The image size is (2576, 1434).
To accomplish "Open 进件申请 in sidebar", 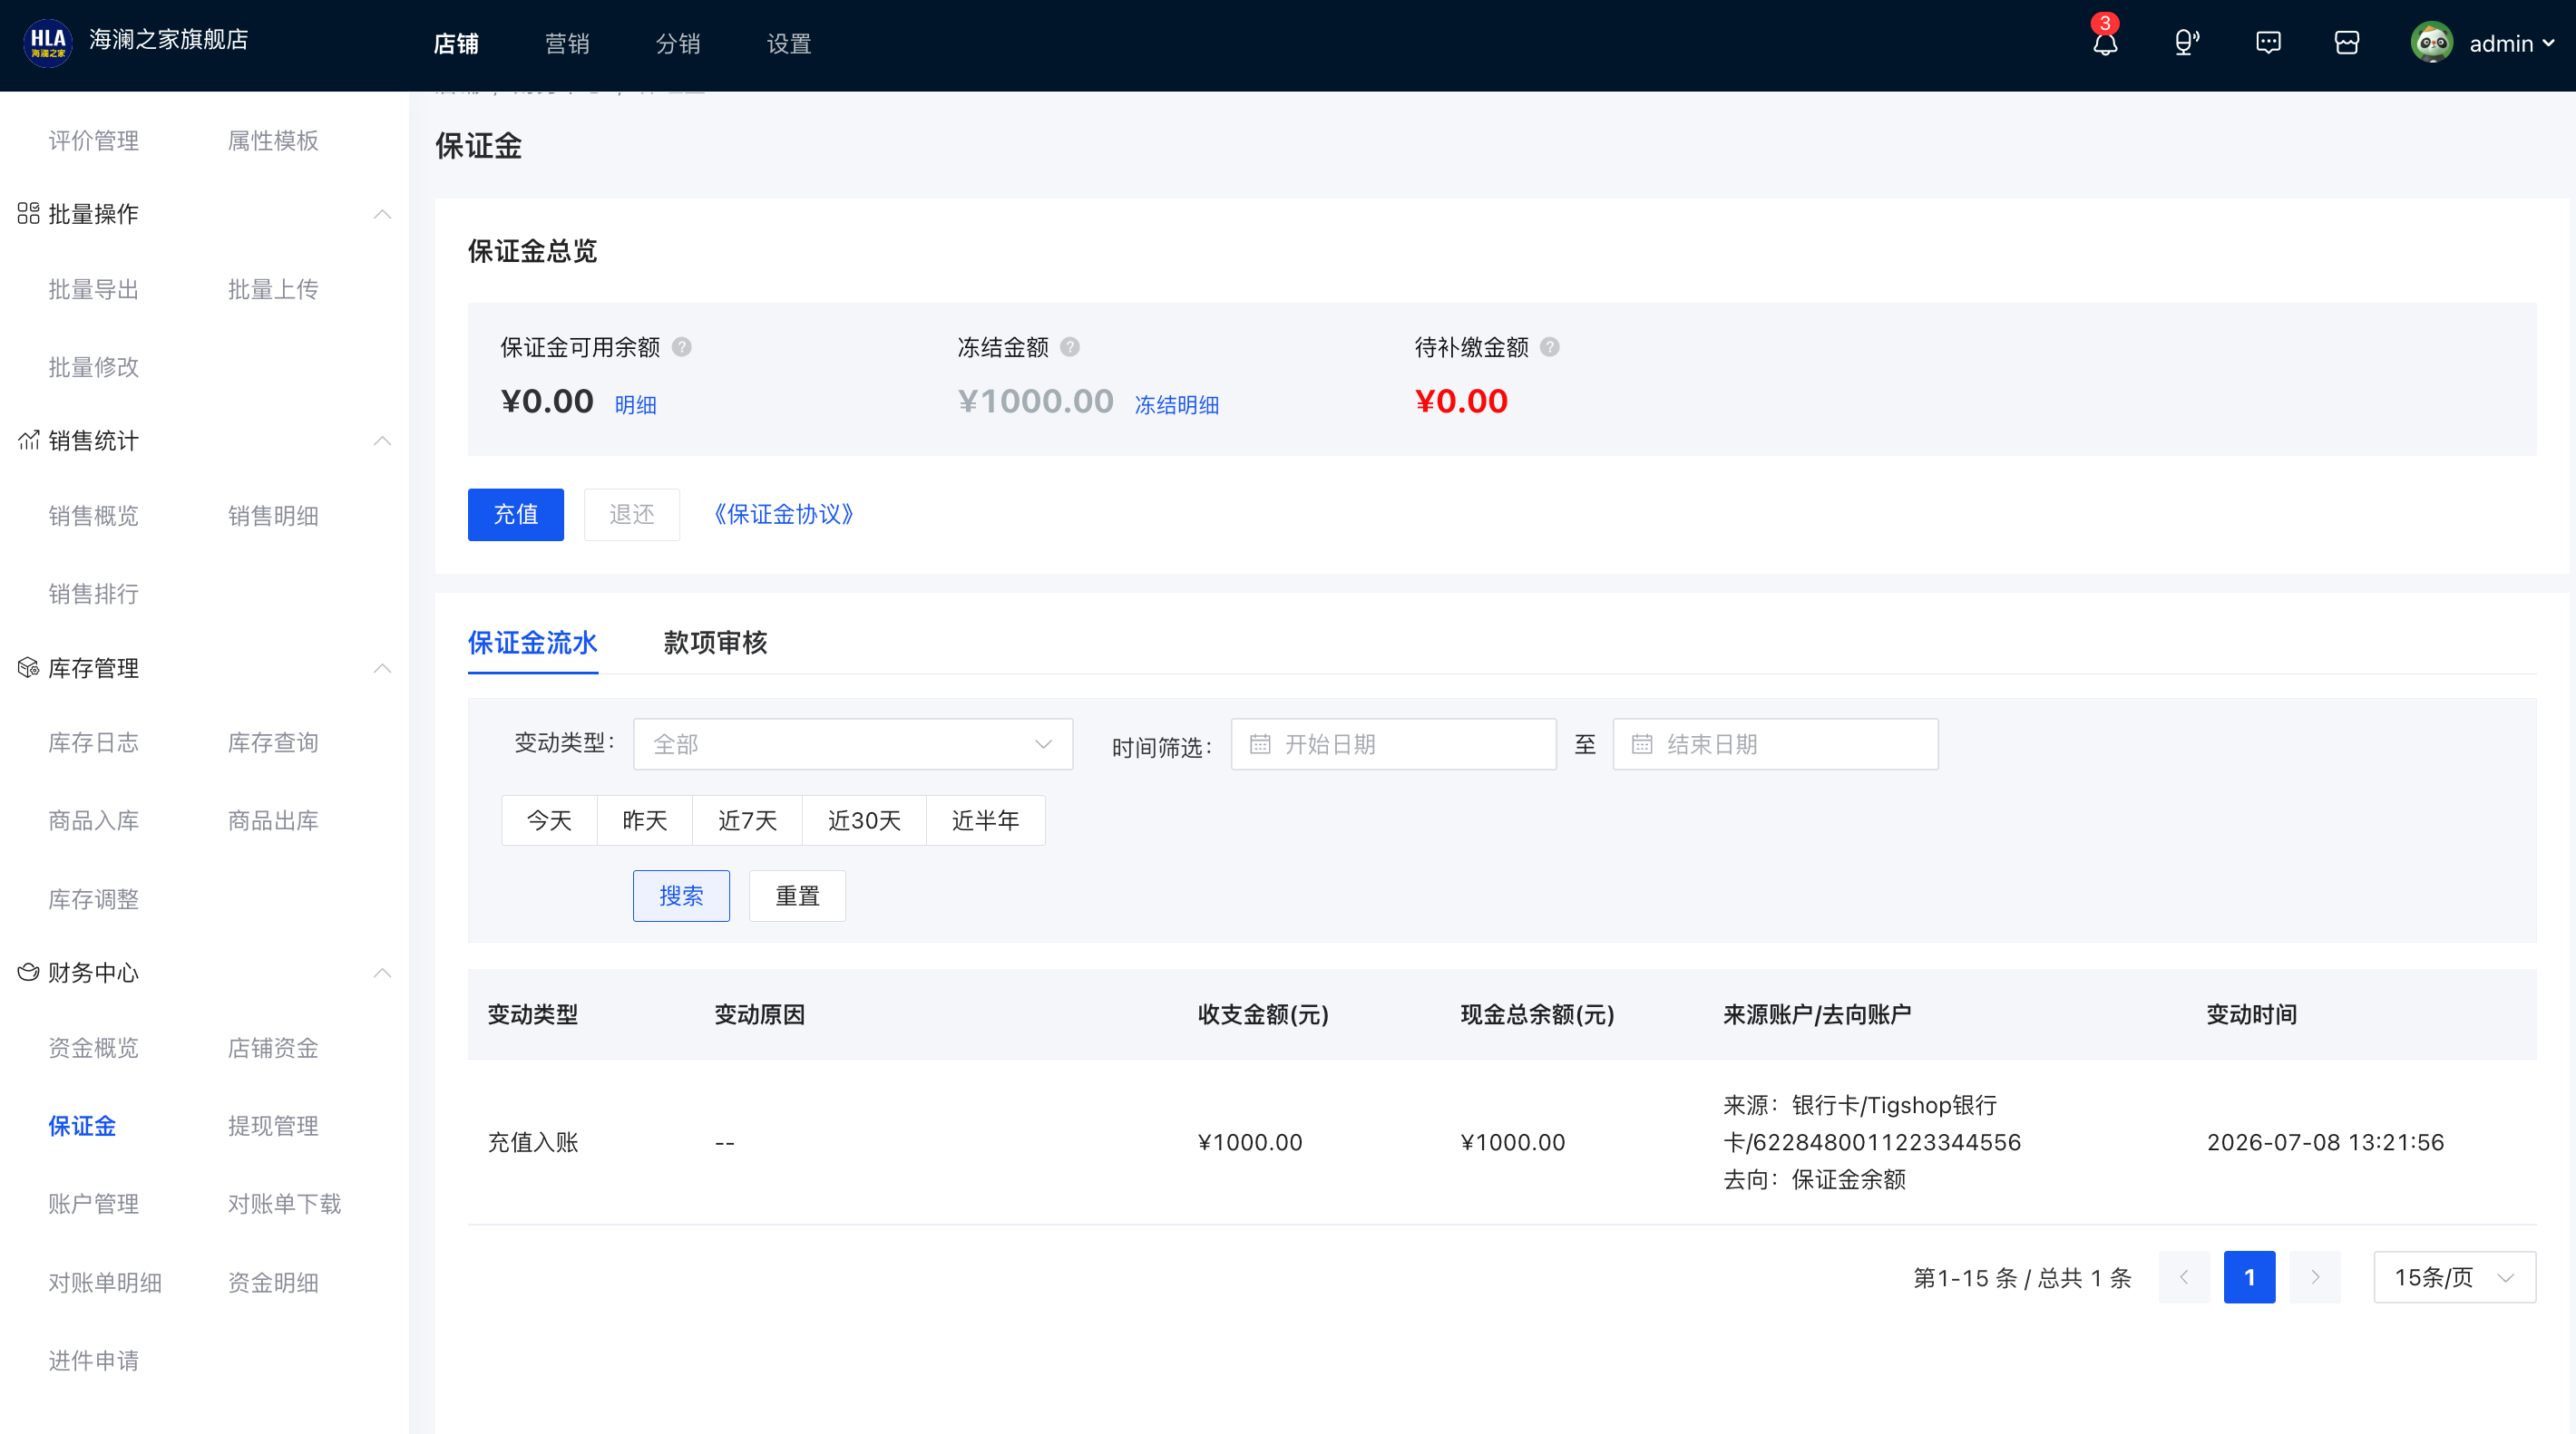I will coord(94,1361).
